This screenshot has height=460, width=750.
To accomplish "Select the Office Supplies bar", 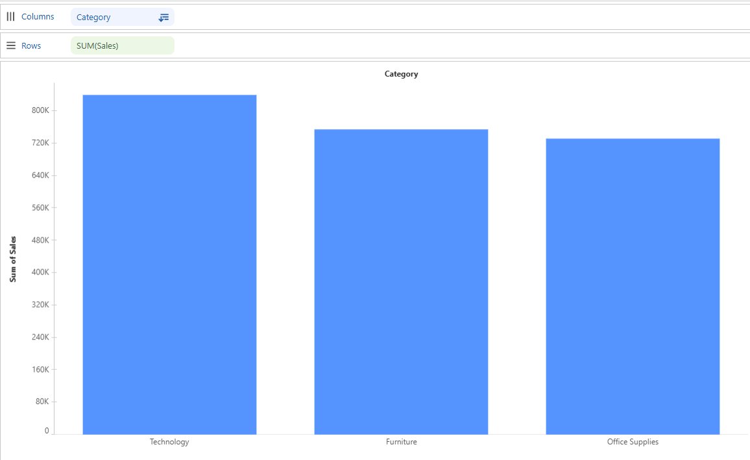I will click(633, 286).
